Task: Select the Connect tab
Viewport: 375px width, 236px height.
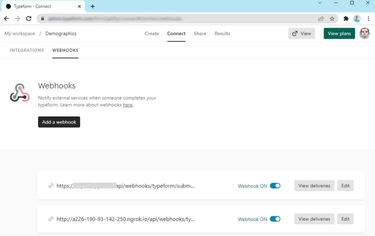Action: point(176,33)
